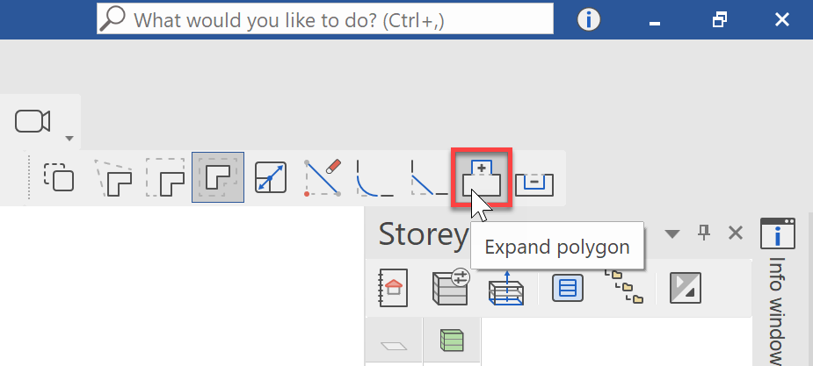813x366 pixels.
Task: Click the Expand polygon tool
Action: (481, 178)
